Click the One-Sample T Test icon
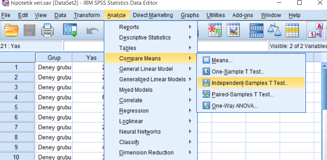Image resolution: width=327 pixels, height=160 pixels. tap(206, 72)
